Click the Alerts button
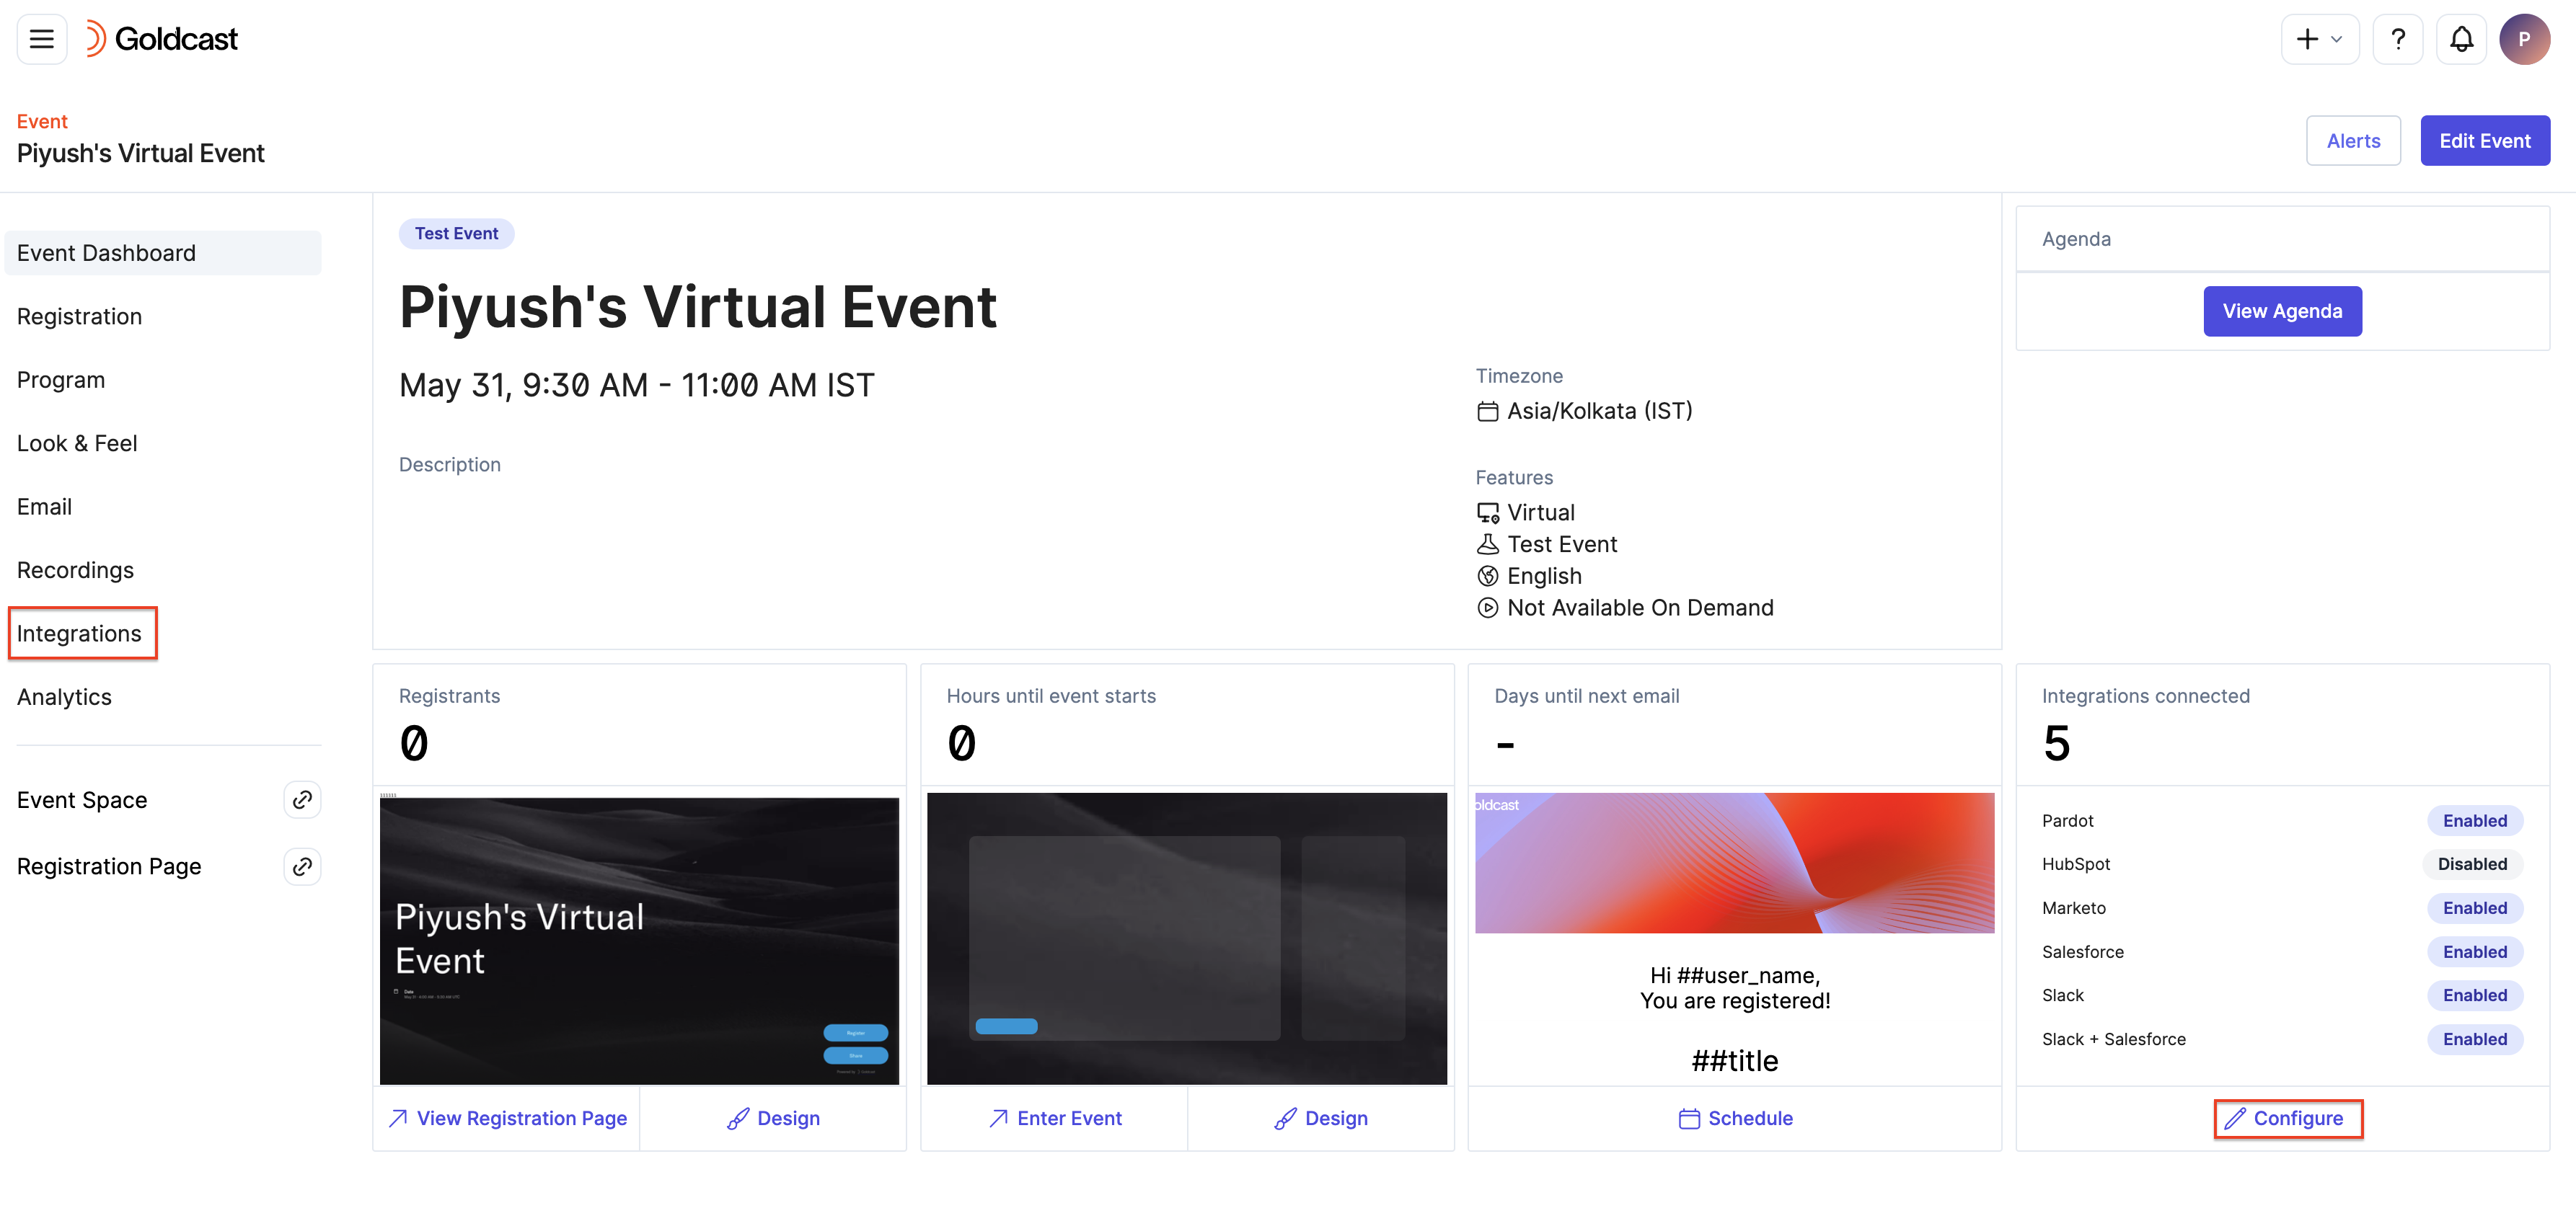Screen dimensions: 2576x1208 click(x=2352, y=141)
